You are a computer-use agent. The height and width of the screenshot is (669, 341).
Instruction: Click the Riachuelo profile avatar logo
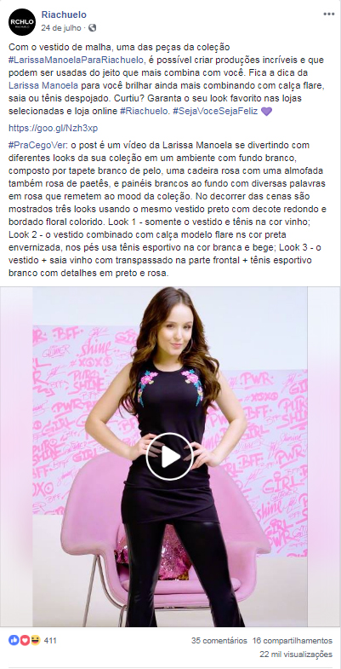pos(22,22)
